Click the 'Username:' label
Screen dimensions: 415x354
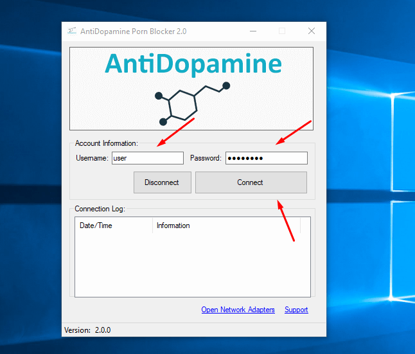pyautogui.click(x=92, y=158)
